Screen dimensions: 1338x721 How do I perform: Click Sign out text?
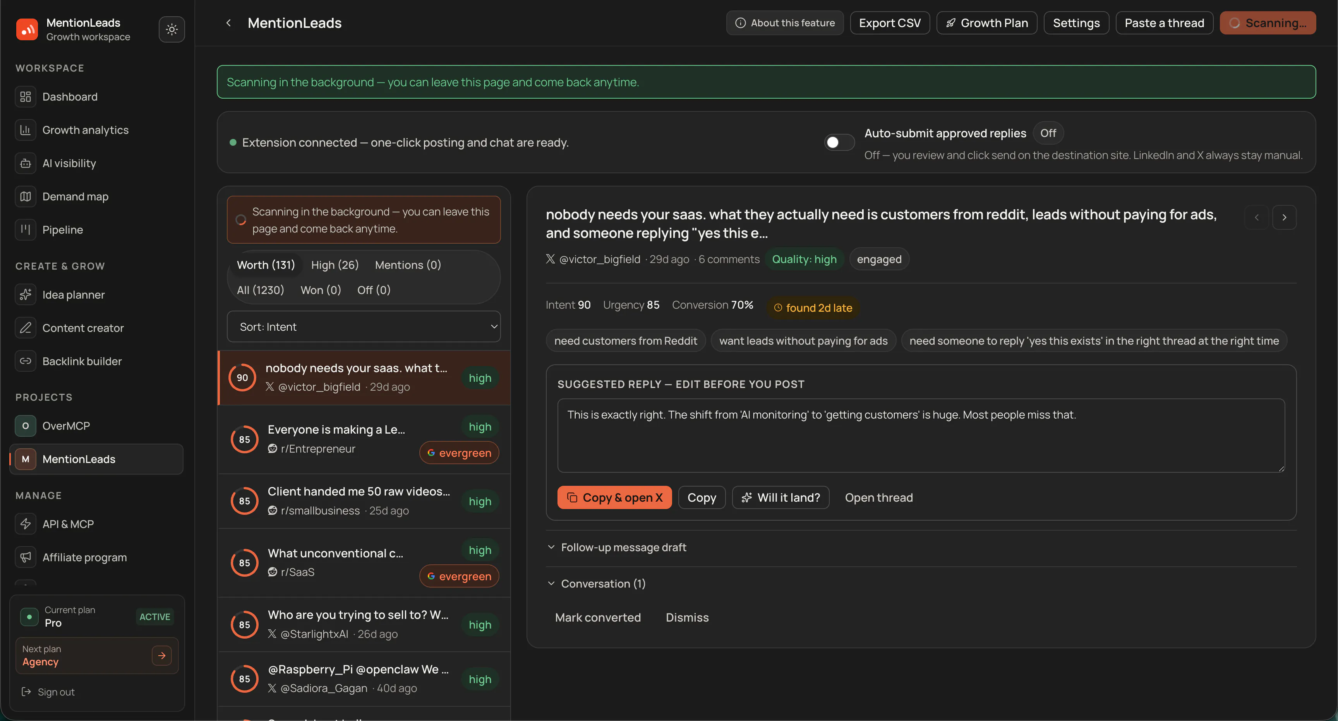point(56,692)
